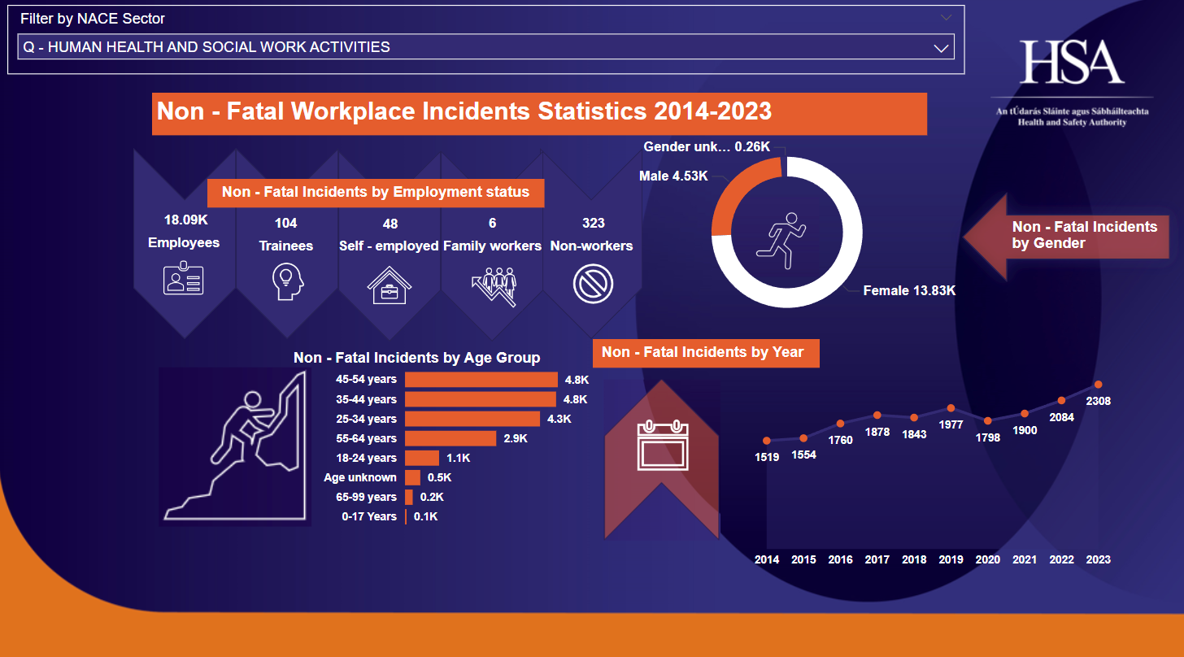Select the 25-34 years bar
1184x657 pixels.
tap(472, 419)
